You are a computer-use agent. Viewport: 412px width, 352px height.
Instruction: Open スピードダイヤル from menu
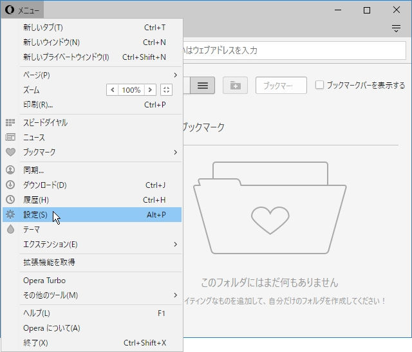click(92, 122)
